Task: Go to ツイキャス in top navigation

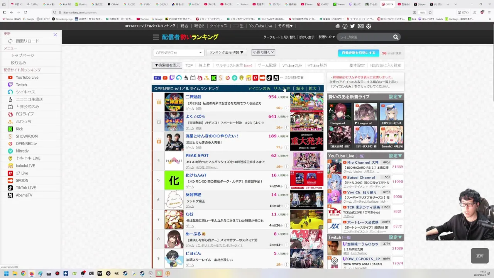Action: pos(218,26)
